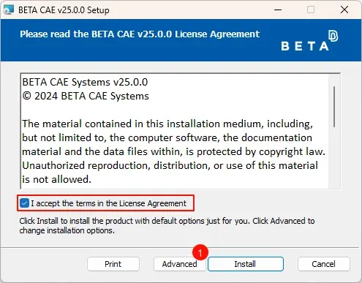This screenshot has width=362, height=283.
Task: Uncheck the accept License Agreement checkbox
Action: (x=24, y=203)
